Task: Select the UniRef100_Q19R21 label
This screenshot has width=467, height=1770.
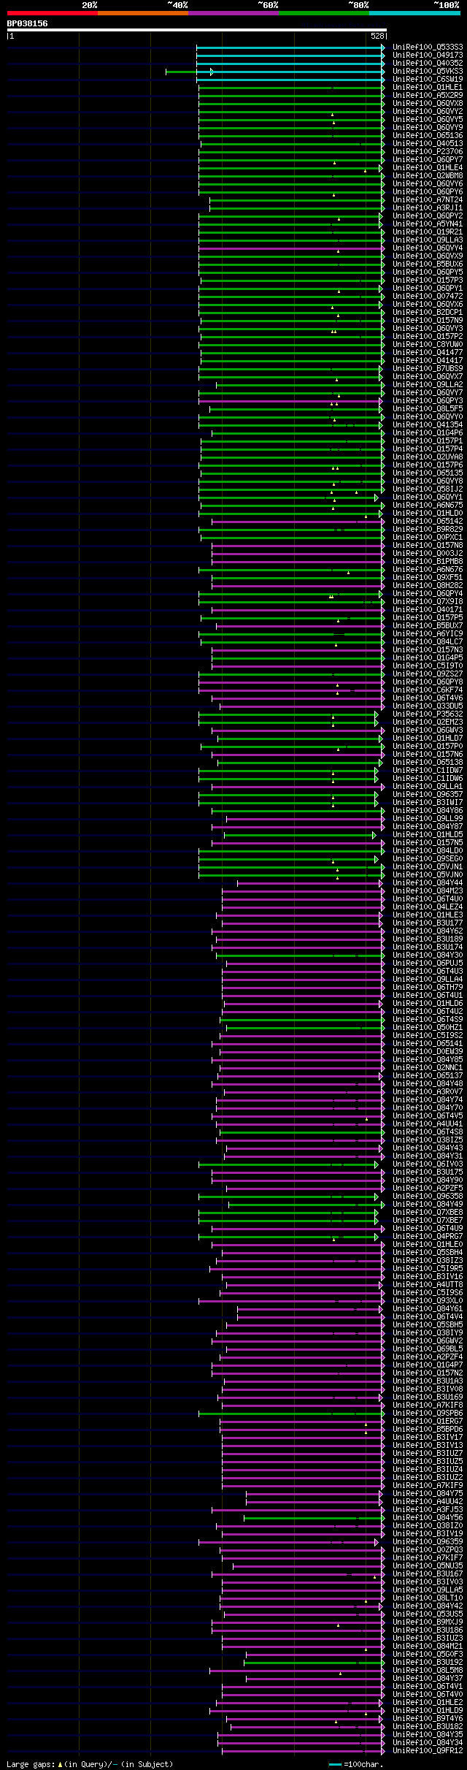Action: coord(428,232)
